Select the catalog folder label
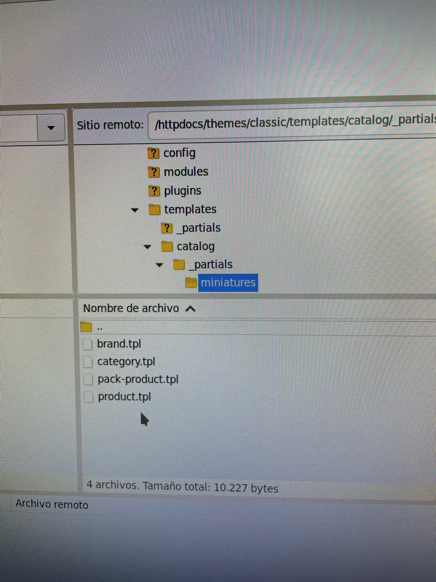Image resolution: width=436 pixels, height=582 pixels. pyautogui.click(x=196, y=246)
